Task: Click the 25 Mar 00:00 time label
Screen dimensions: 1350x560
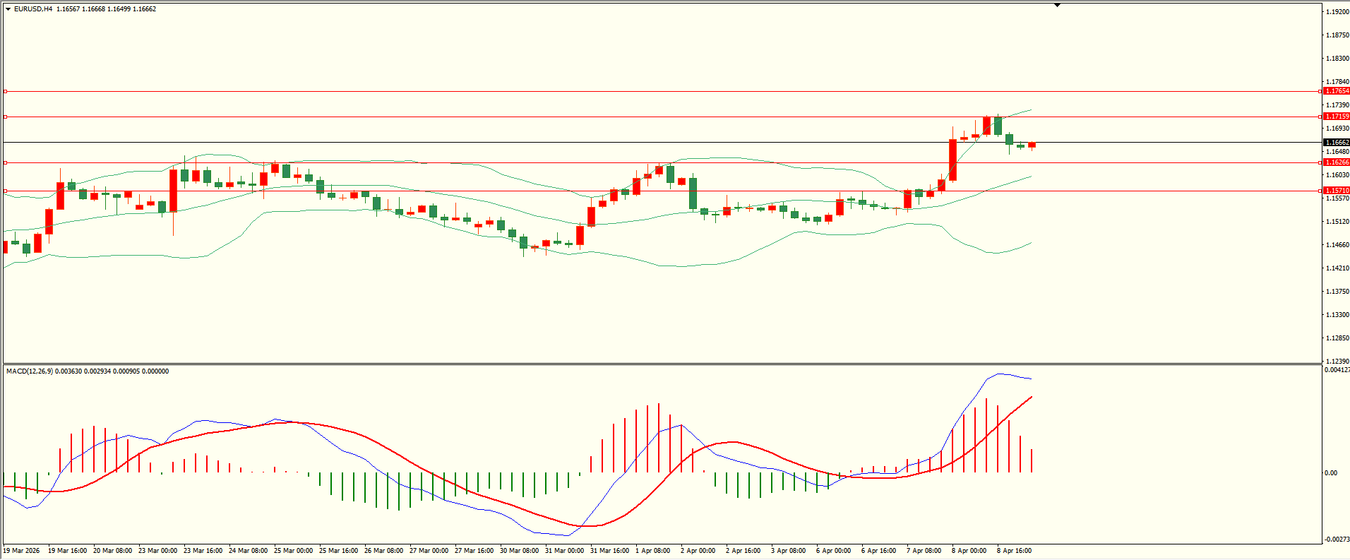Action: [x=293, y=551]
